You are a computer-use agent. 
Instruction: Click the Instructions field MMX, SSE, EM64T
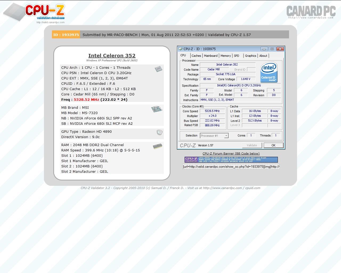240,100
